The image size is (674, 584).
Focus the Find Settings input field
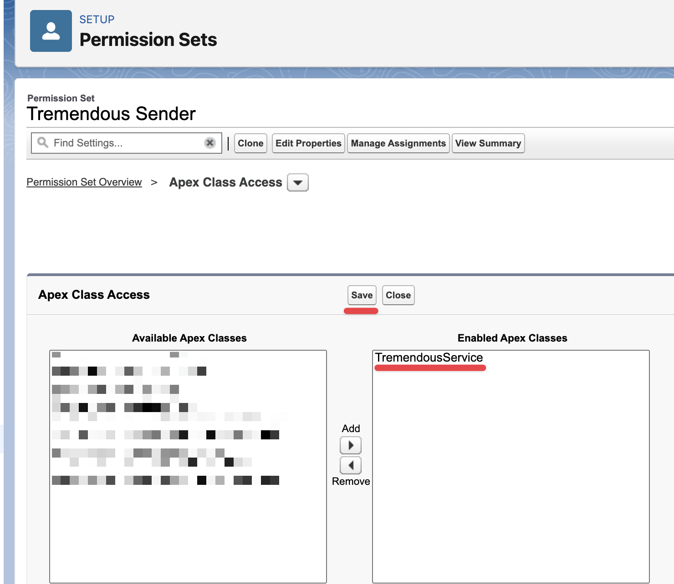click(x=128, y=143)
